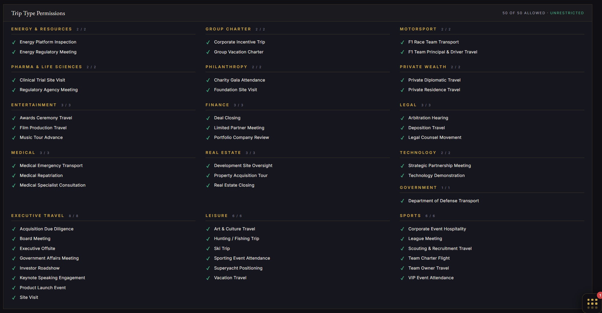Viewport: 602px width, 313px height.
Task: Select Limited Partner Meeting entry
Action: (239, 128)
